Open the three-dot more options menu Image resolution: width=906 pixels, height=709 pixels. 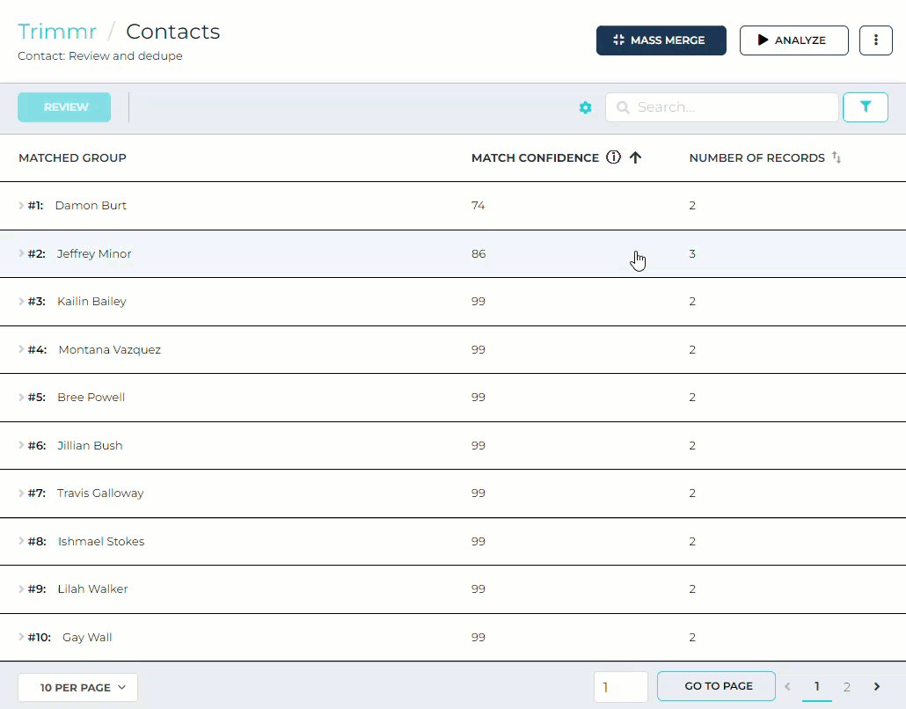point(875,40)
